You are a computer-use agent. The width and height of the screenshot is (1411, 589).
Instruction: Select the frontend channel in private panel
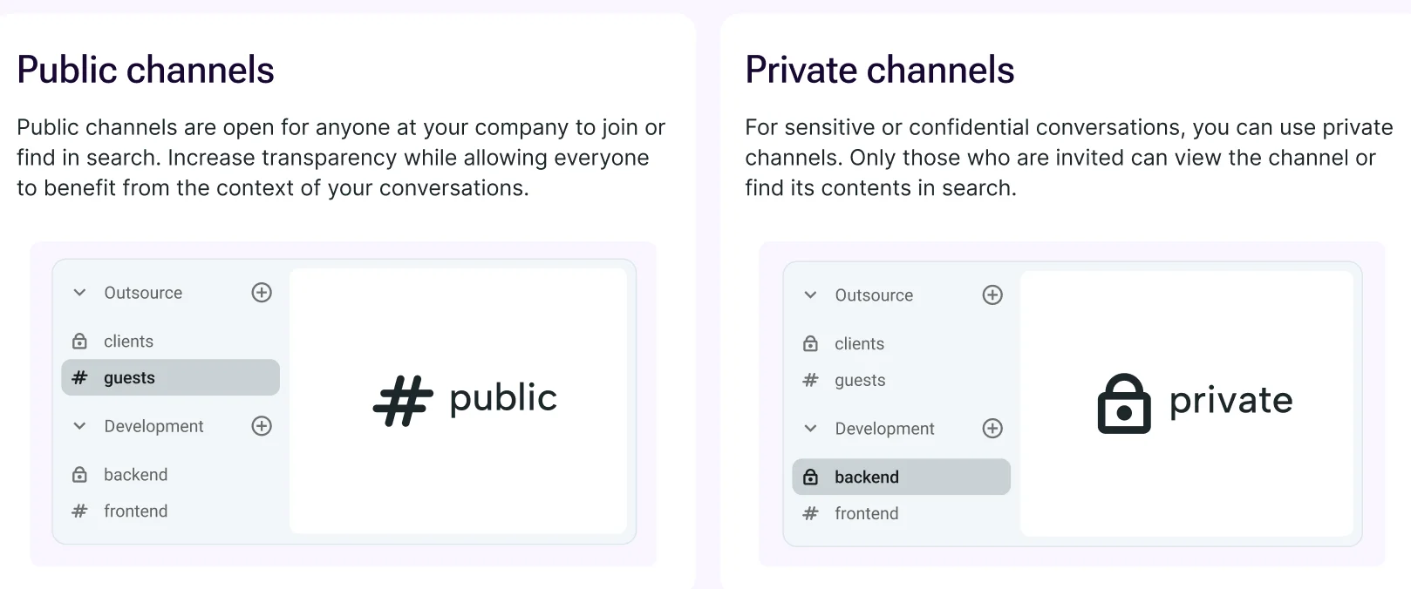click(867, 513)
